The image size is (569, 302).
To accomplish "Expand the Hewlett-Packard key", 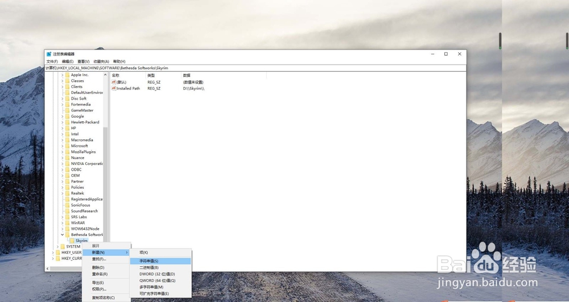I will pos(63,122).
